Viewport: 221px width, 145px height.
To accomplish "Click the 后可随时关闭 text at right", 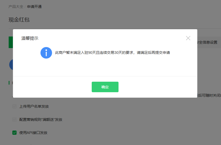I will pos(209,95).
